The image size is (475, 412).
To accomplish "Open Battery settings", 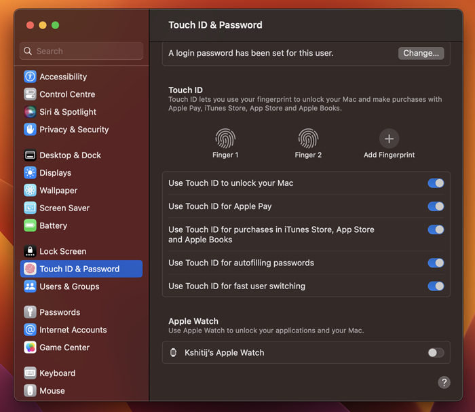I will coord(81,225).
